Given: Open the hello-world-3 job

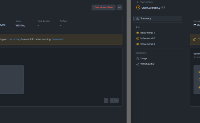Looking at the screenshot, I should click(148, 44).
